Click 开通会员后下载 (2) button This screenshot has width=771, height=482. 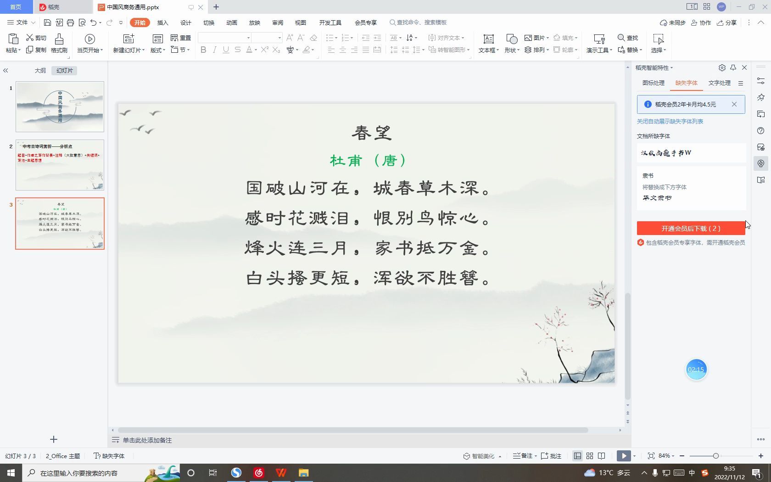(x=691, y=228)
